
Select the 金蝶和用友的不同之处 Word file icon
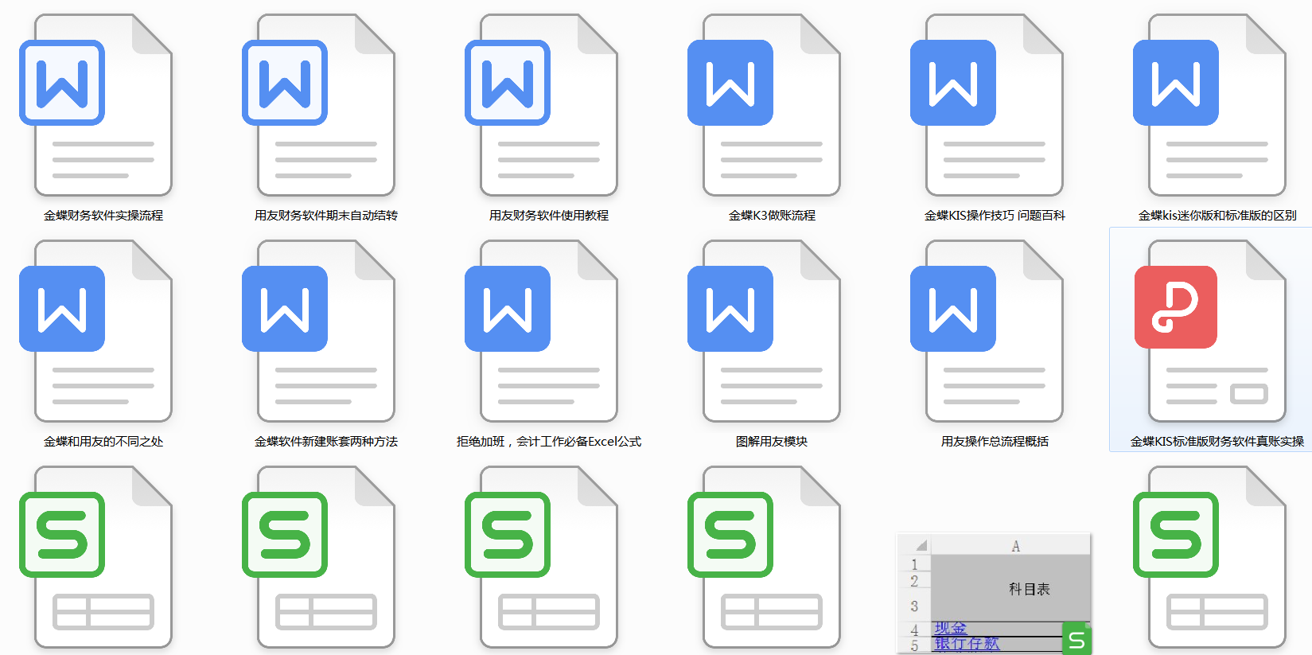(x=96, y=331)
